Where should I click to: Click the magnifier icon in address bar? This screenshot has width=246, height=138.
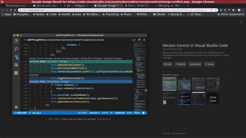[212, 10]
